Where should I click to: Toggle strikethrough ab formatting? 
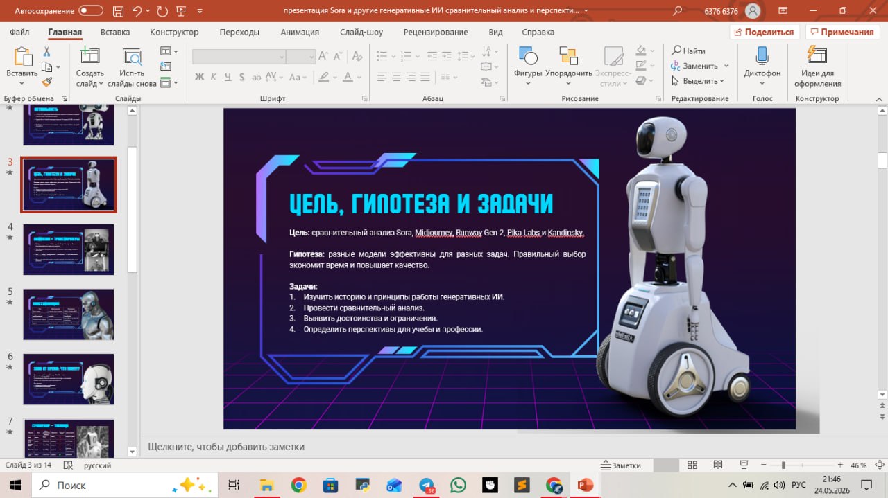(x=258, y=78)
